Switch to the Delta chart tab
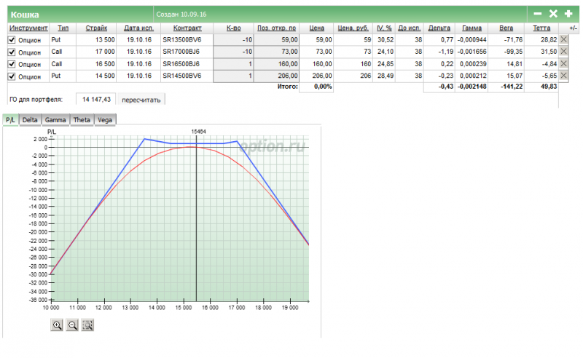 pyautogui.click(x=30, y=120)
